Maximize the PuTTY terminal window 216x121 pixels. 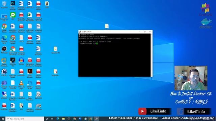[145, 32]
